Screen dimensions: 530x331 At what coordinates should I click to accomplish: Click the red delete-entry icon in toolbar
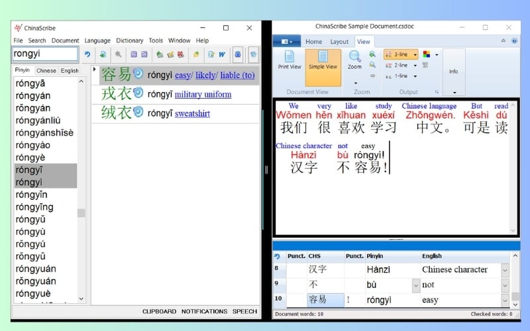click(181, 54)
